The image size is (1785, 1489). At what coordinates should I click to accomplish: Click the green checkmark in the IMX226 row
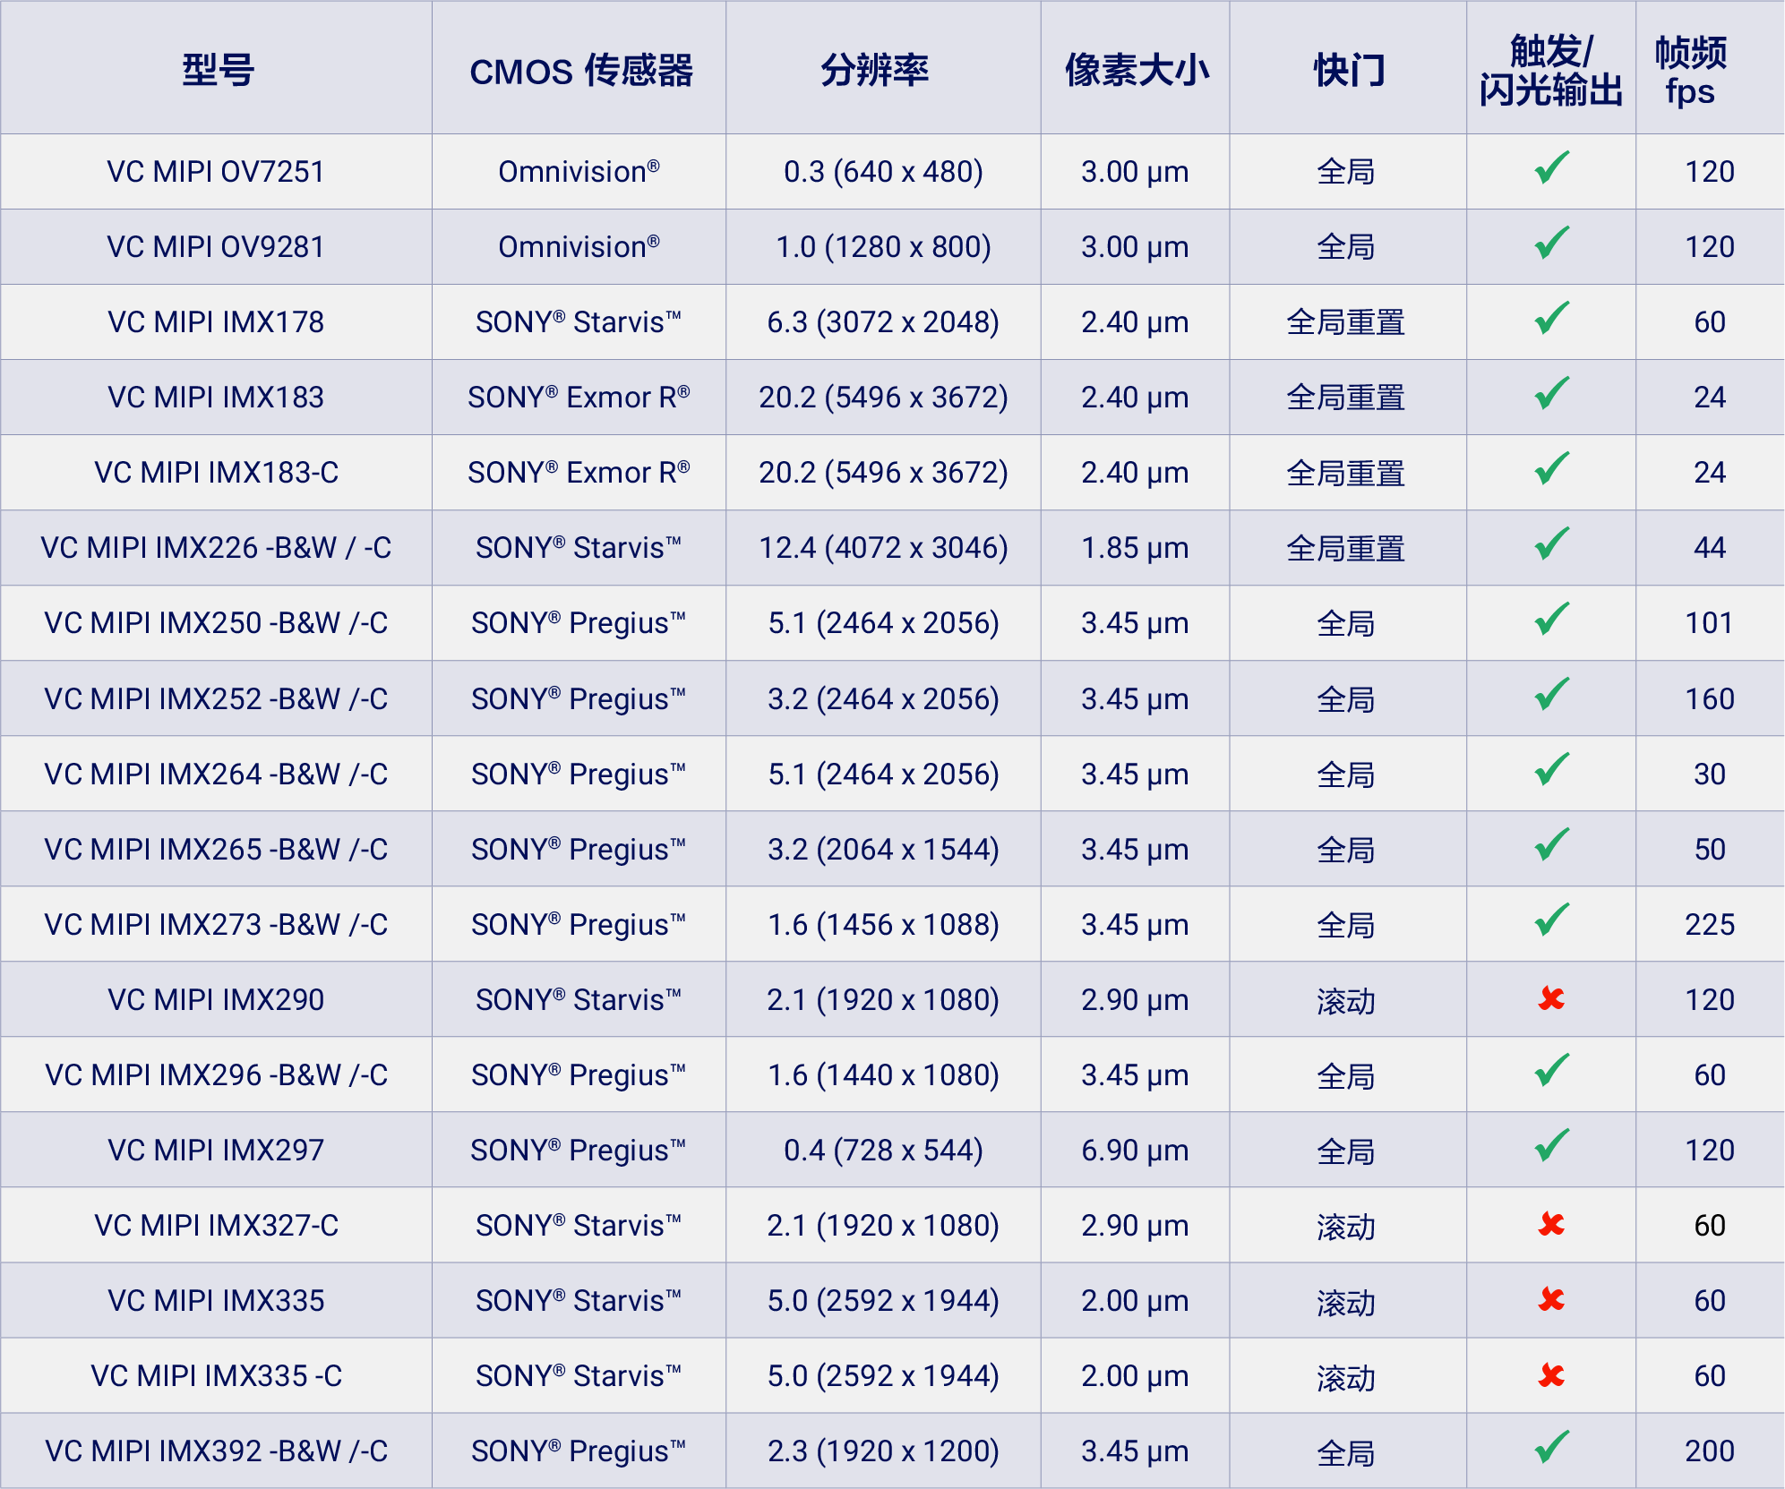(x=1552, y=543)
